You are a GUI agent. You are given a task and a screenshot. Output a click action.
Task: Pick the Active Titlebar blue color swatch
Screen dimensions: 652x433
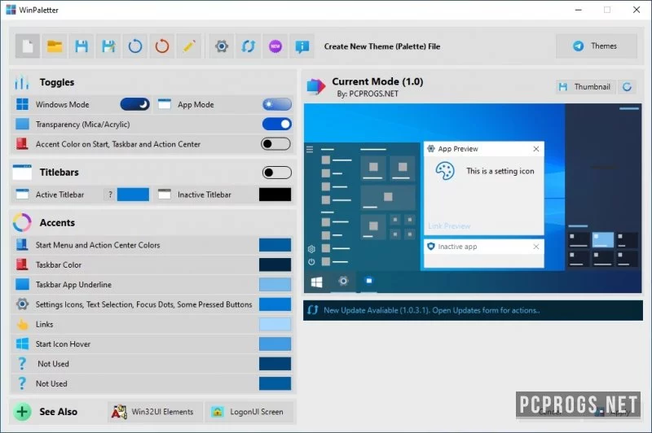tap(133, 195)
